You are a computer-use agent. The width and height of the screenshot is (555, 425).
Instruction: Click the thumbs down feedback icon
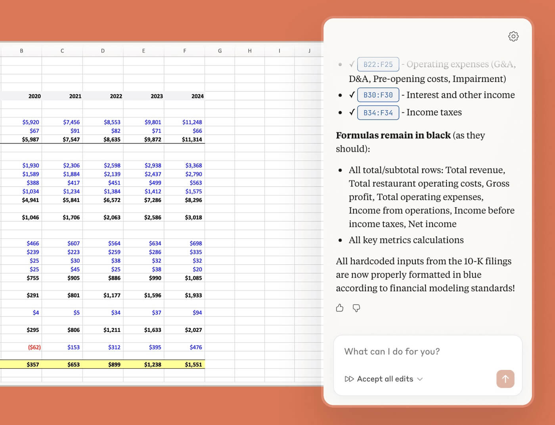356,308
